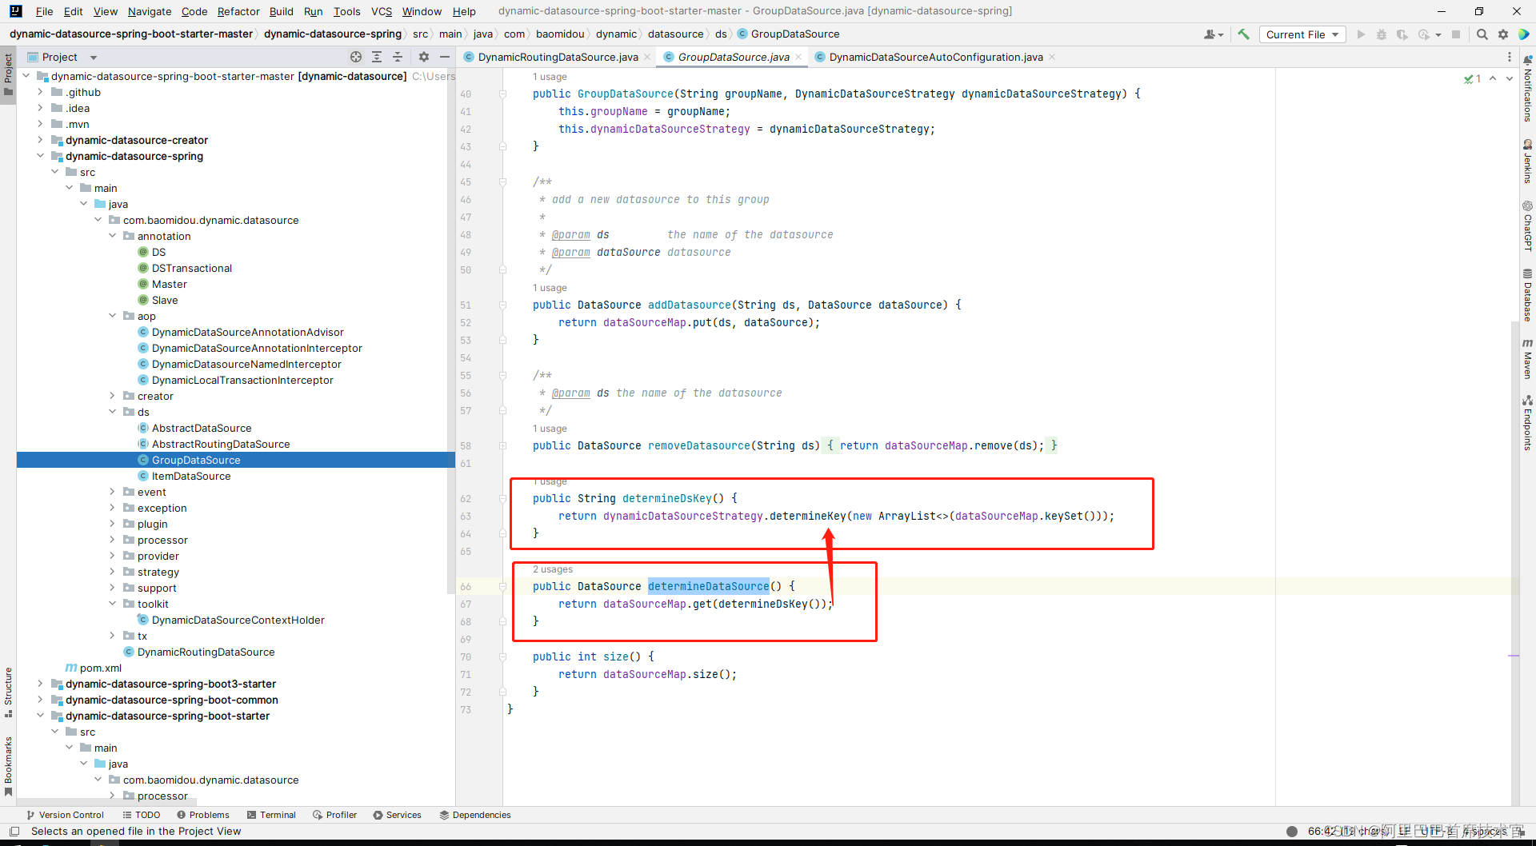Open Search Everywhere magnifier icon

tap(1482, 34)
